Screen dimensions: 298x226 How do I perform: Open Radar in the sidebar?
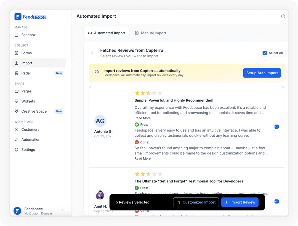click(39, 73)
